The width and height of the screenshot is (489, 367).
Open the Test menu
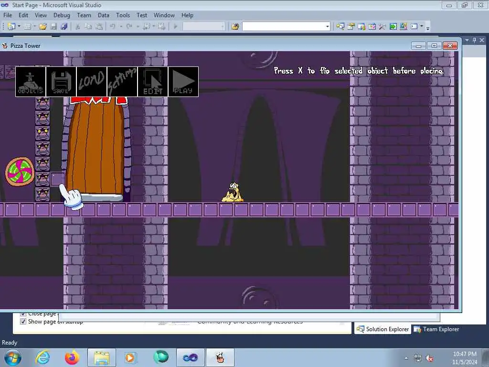point(142,15)
